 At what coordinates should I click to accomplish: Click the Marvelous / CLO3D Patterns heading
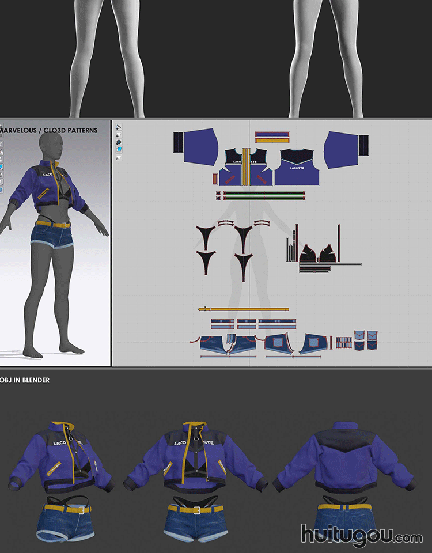(49, 131)
